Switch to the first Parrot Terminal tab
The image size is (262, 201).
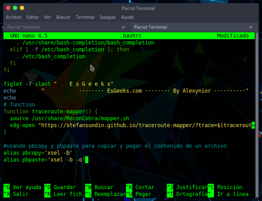click(x=24, y=27)
